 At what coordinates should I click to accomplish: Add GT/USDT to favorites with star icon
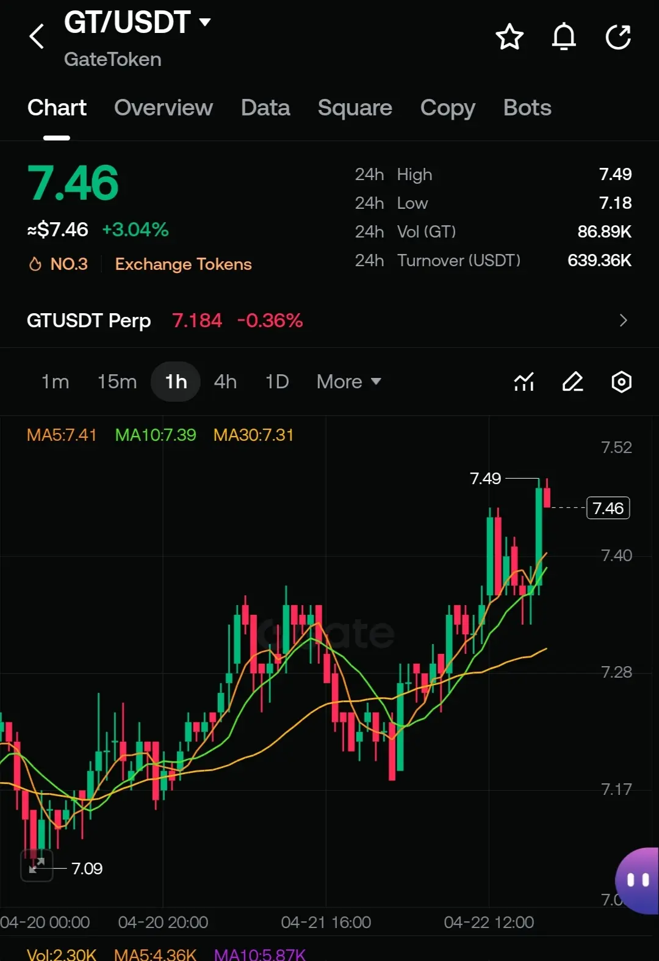[x=509, y=37]
